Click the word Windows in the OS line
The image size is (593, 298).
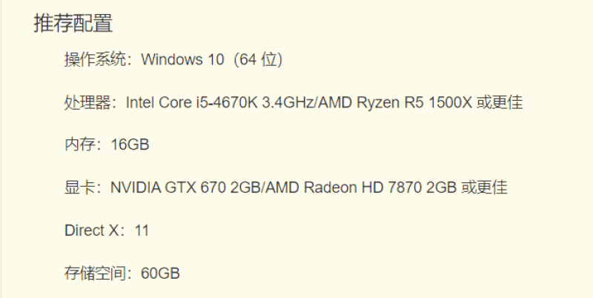click(x=172, y=59)
